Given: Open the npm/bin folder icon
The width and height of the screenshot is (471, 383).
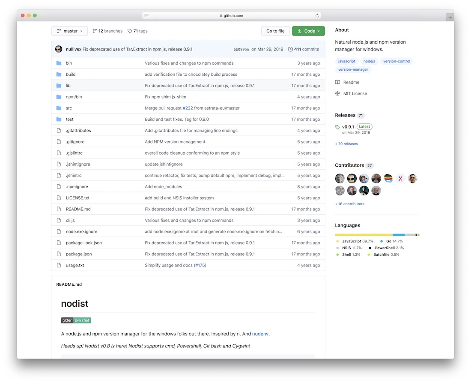Looking at the screenshot, I should pos(59,97).
